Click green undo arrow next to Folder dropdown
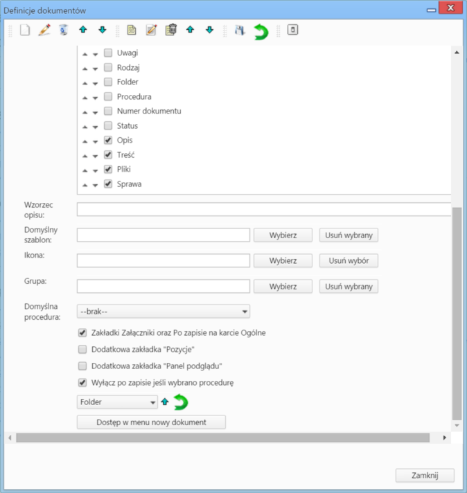Viewport: 467px width, 493px height. pyautogui.click(x=181, y=402)
